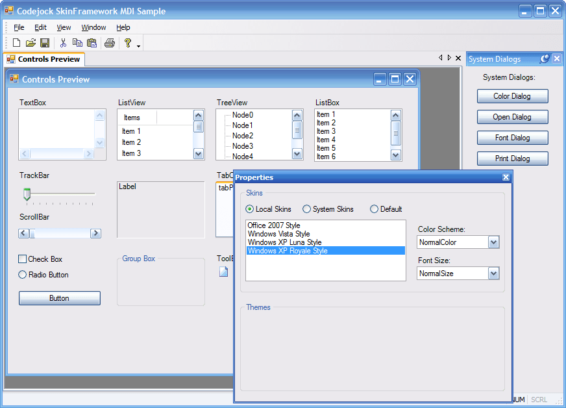566x408 pixels.
Task: Launch the Font Dialog
Action: click(x=513, y=137)
